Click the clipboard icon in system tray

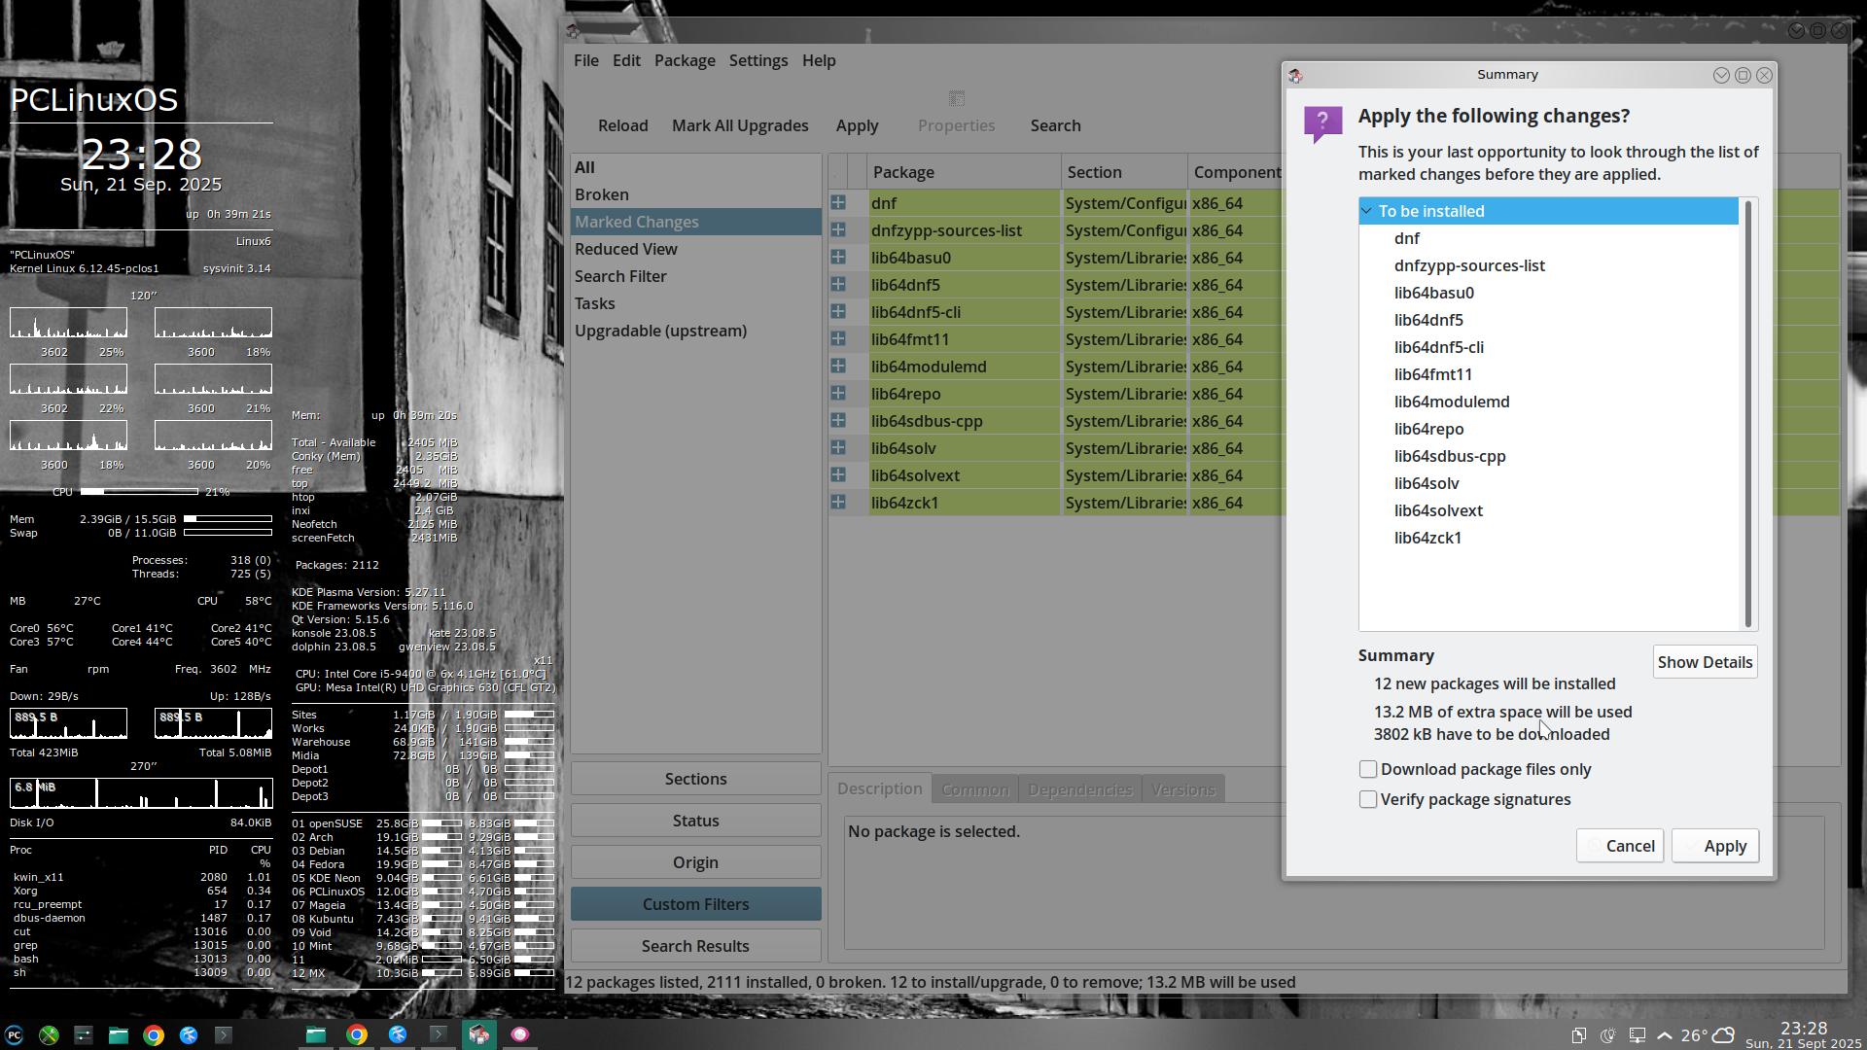pyautogui.click(x=1578, y=1035)
